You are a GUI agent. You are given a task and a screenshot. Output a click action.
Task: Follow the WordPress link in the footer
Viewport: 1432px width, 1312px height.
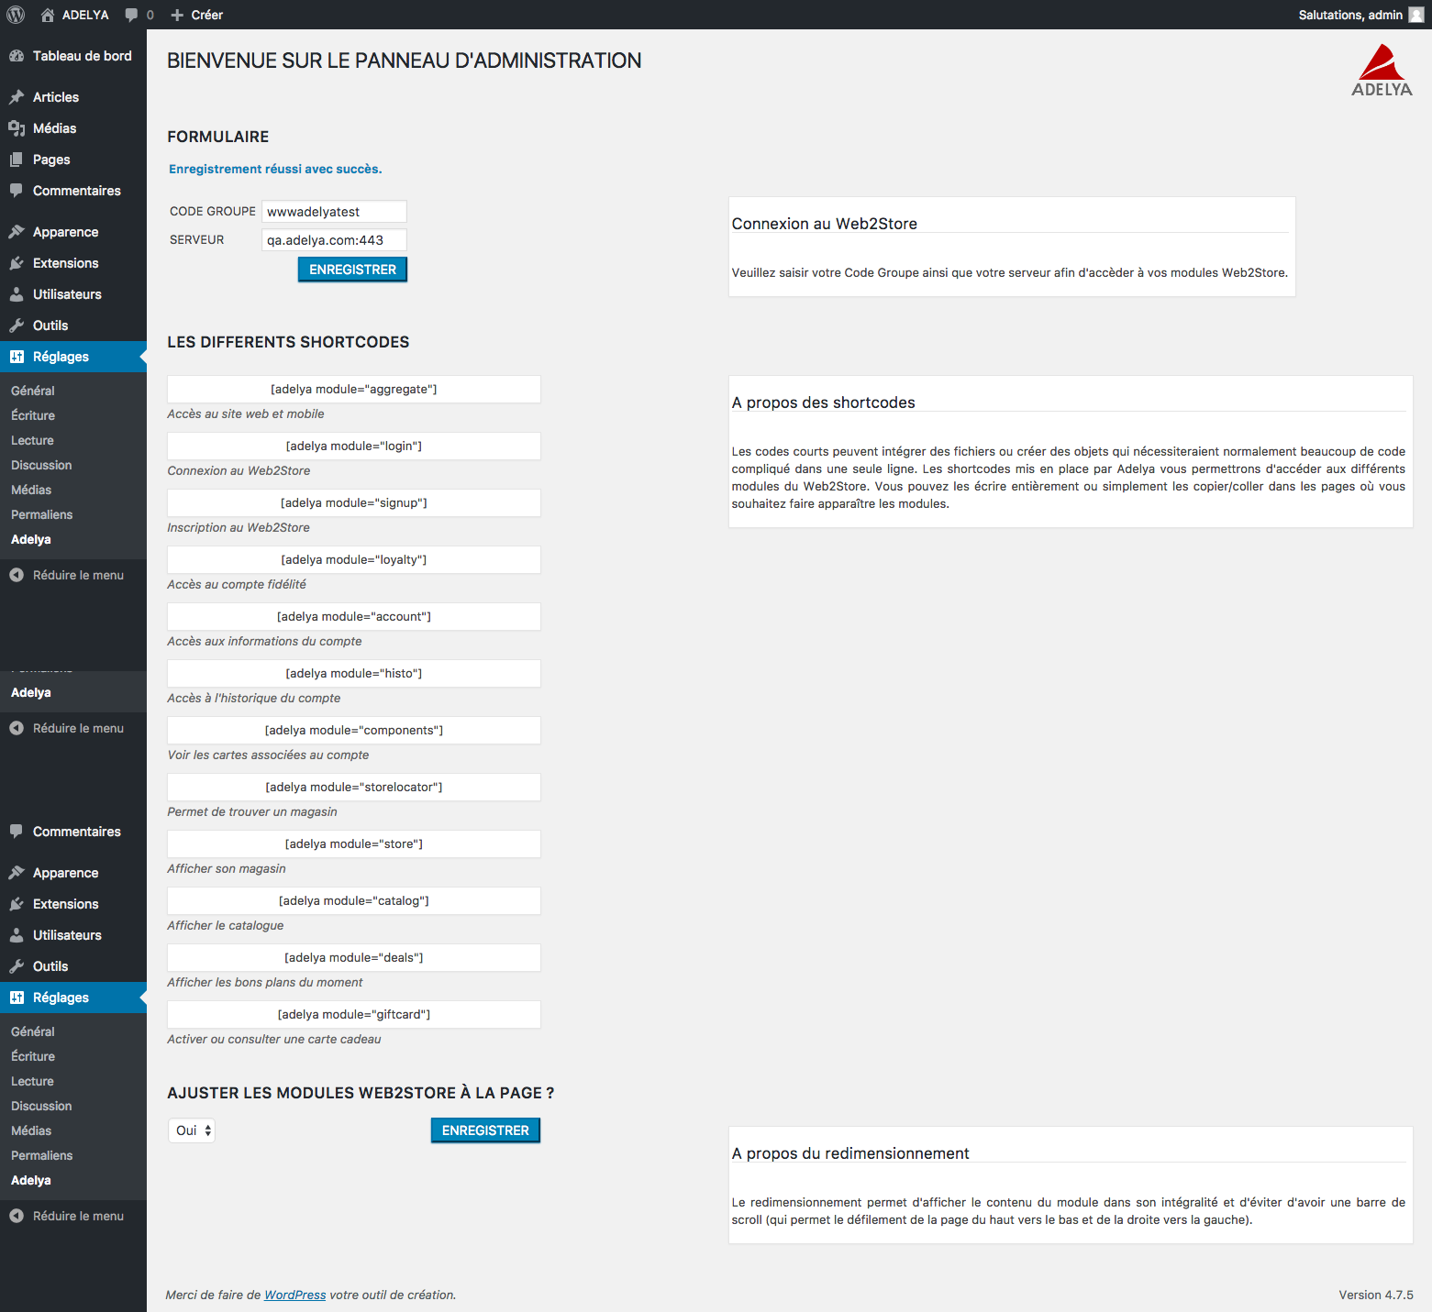point(295,1295)
